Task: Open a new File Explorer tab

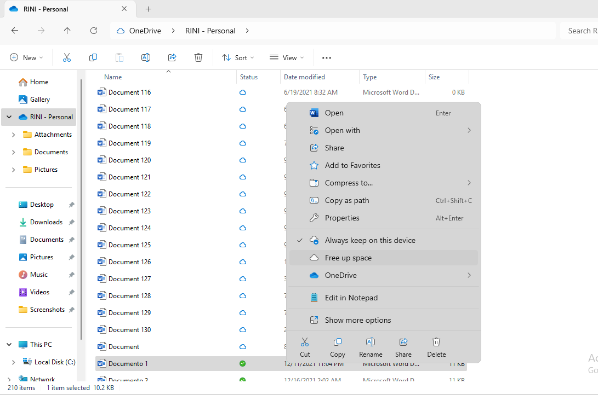Action: [x=148, y=9]
